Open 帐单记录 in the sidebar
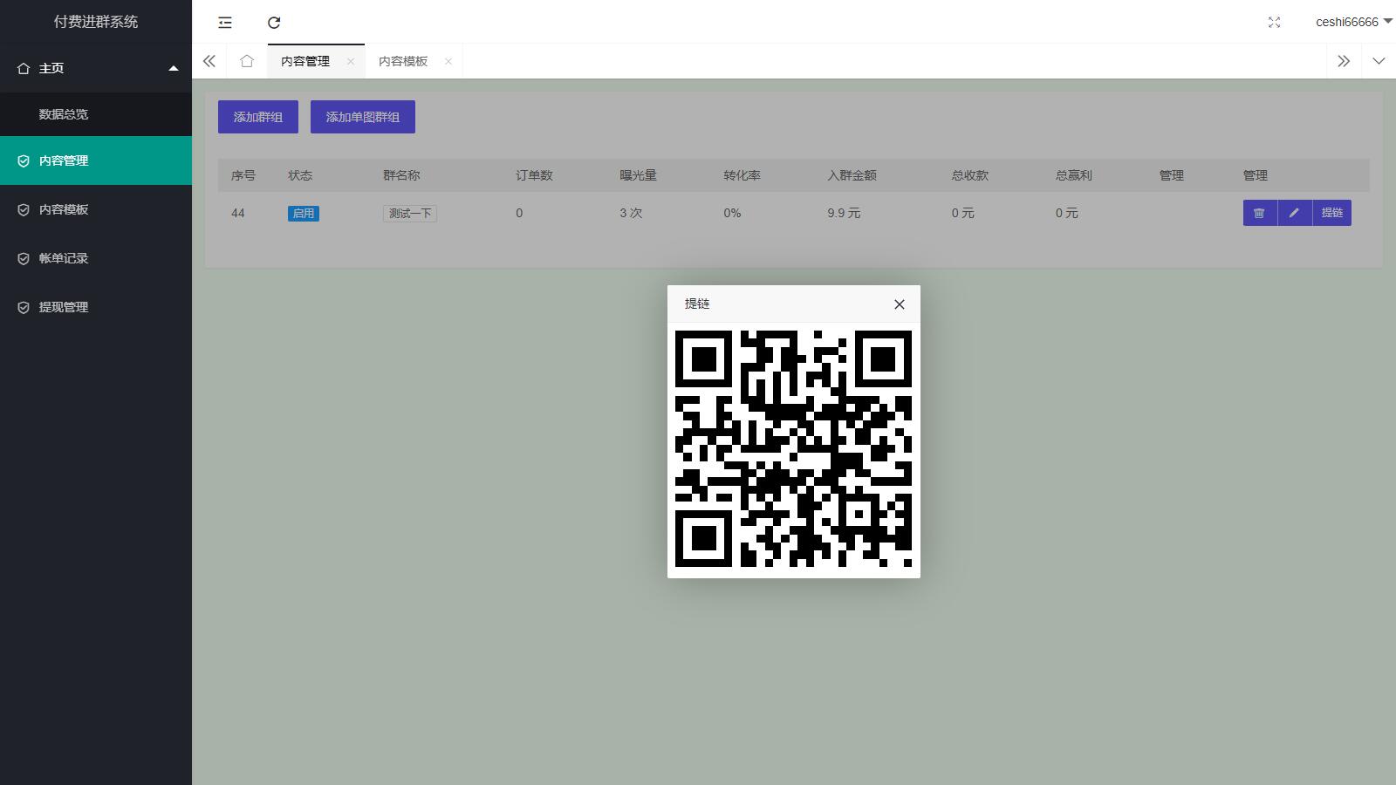This screenshot has width=1396, height=785. 96,258
